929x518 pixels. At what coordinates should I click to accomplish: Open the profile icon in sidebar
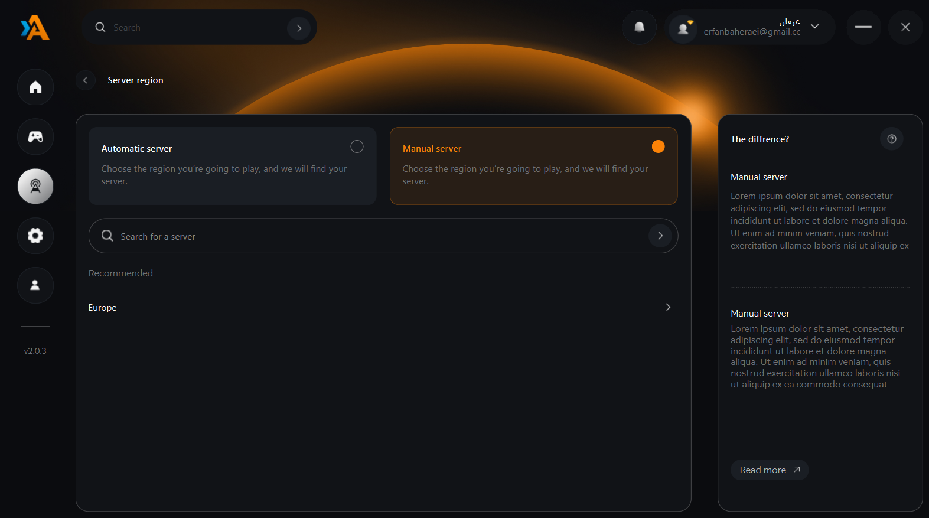(x=35, y=285)
